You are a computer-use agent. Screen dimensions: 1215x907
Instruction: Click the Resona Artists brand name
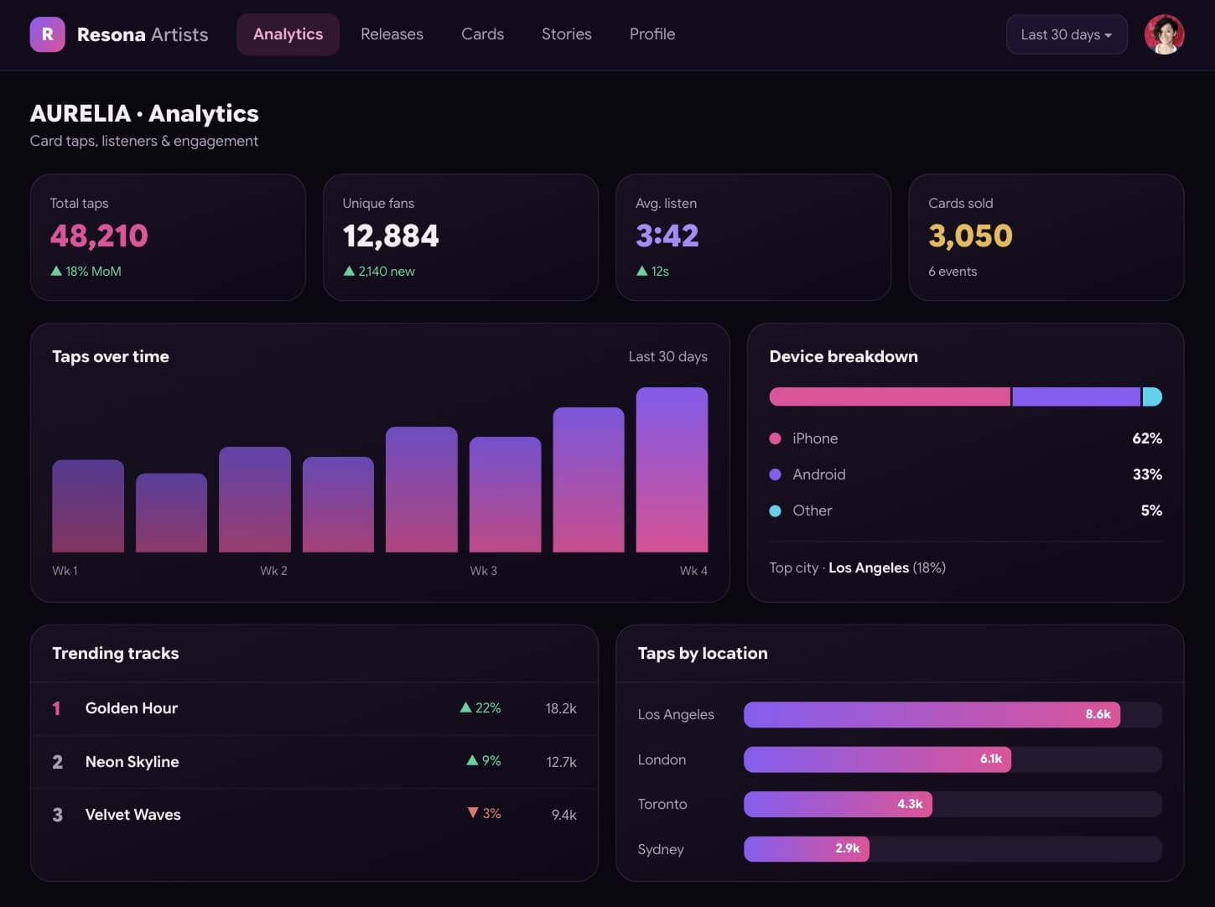tap(143, 34)
